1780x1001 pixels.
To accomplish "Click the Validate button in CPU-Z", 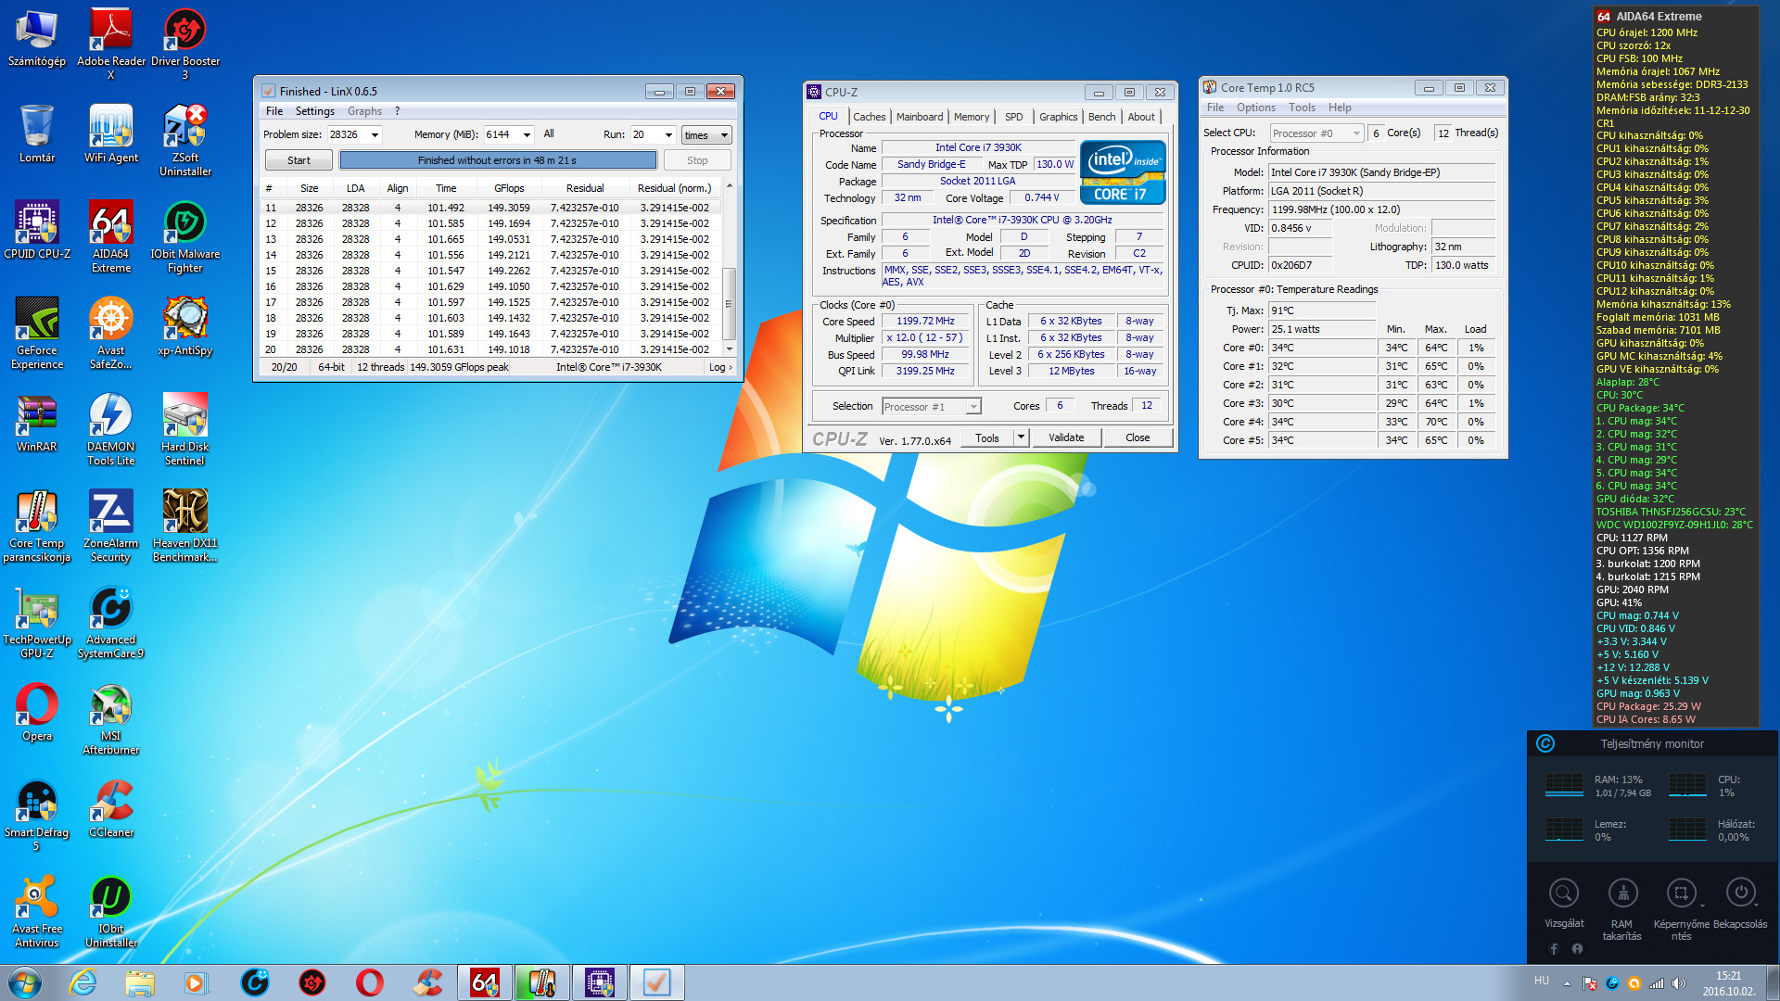I will [x=1066, y=437].
